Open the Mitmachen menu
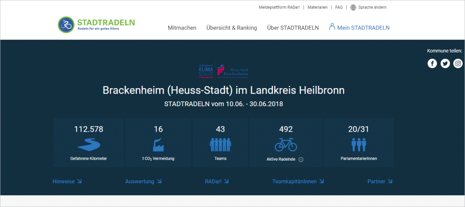 tap(182, 28)
